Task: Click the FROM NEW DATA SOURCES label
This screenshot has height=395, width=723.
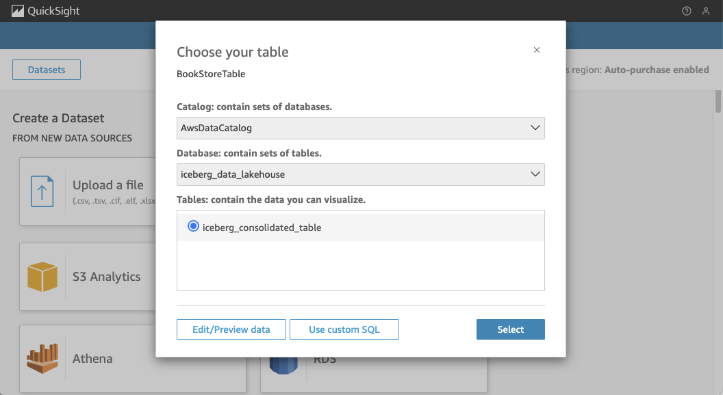Action: point(72,138)
